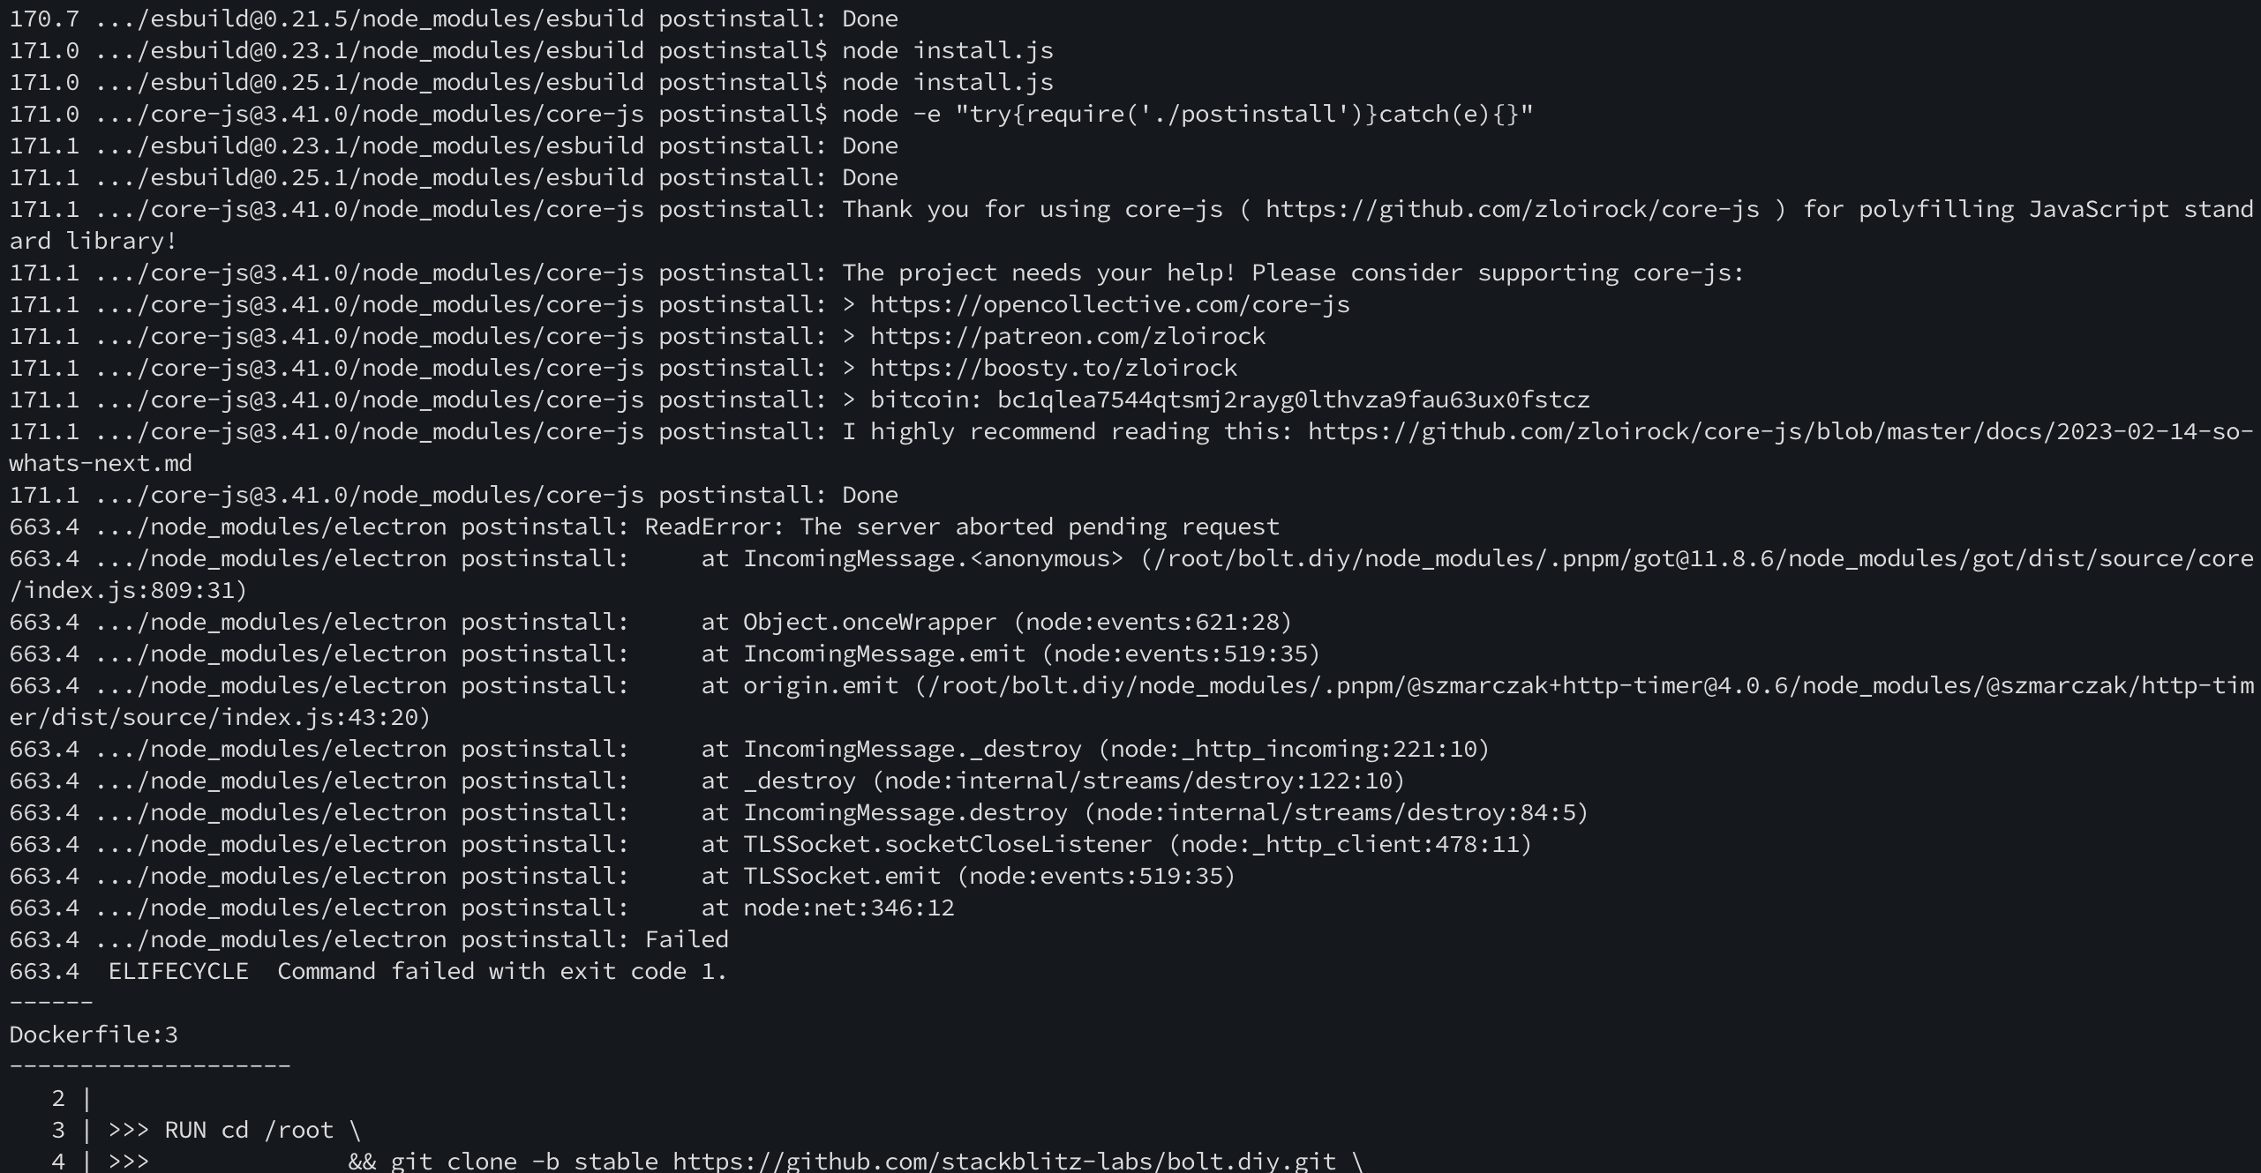Open the github.com/zloirock/core-js link

tap(1512, 210)
